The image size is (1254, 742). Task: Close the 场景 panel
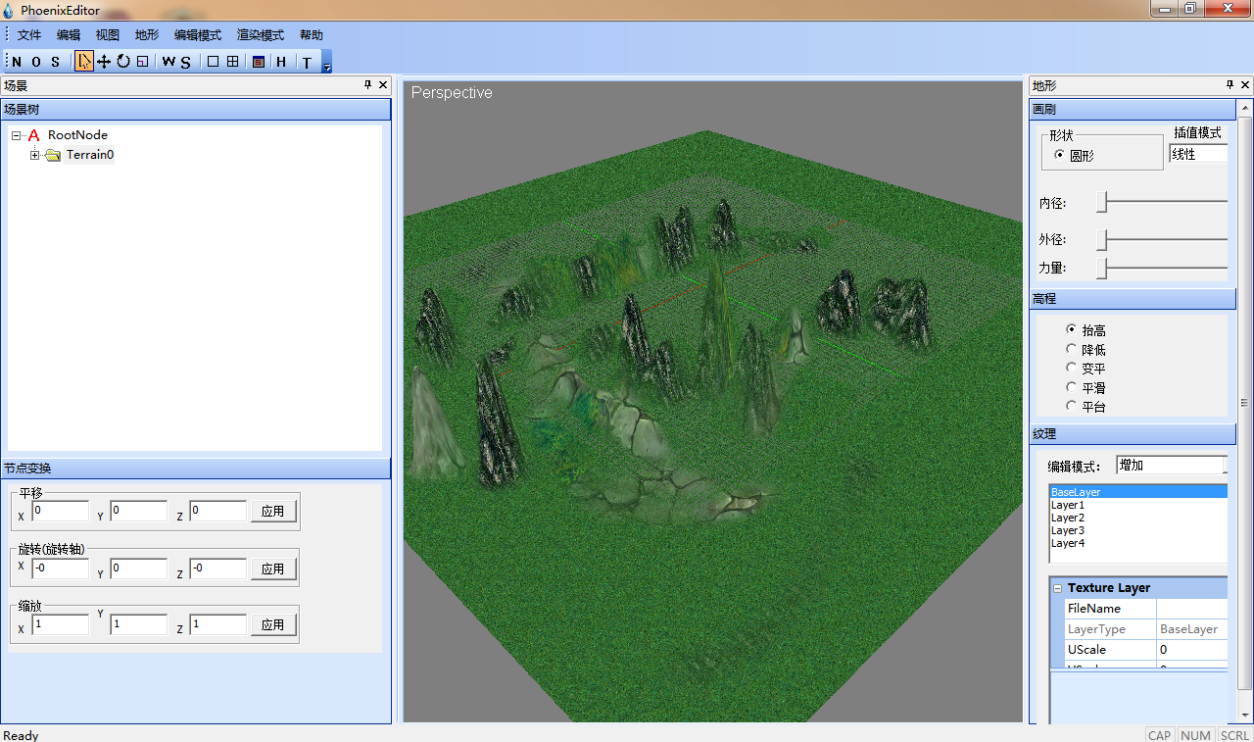coord(383,85)
